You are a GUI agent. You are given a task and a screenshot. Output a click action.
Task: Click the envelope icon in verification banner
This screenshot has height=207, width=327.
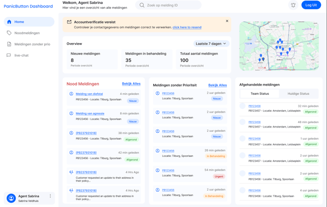(x=69, y=22)
